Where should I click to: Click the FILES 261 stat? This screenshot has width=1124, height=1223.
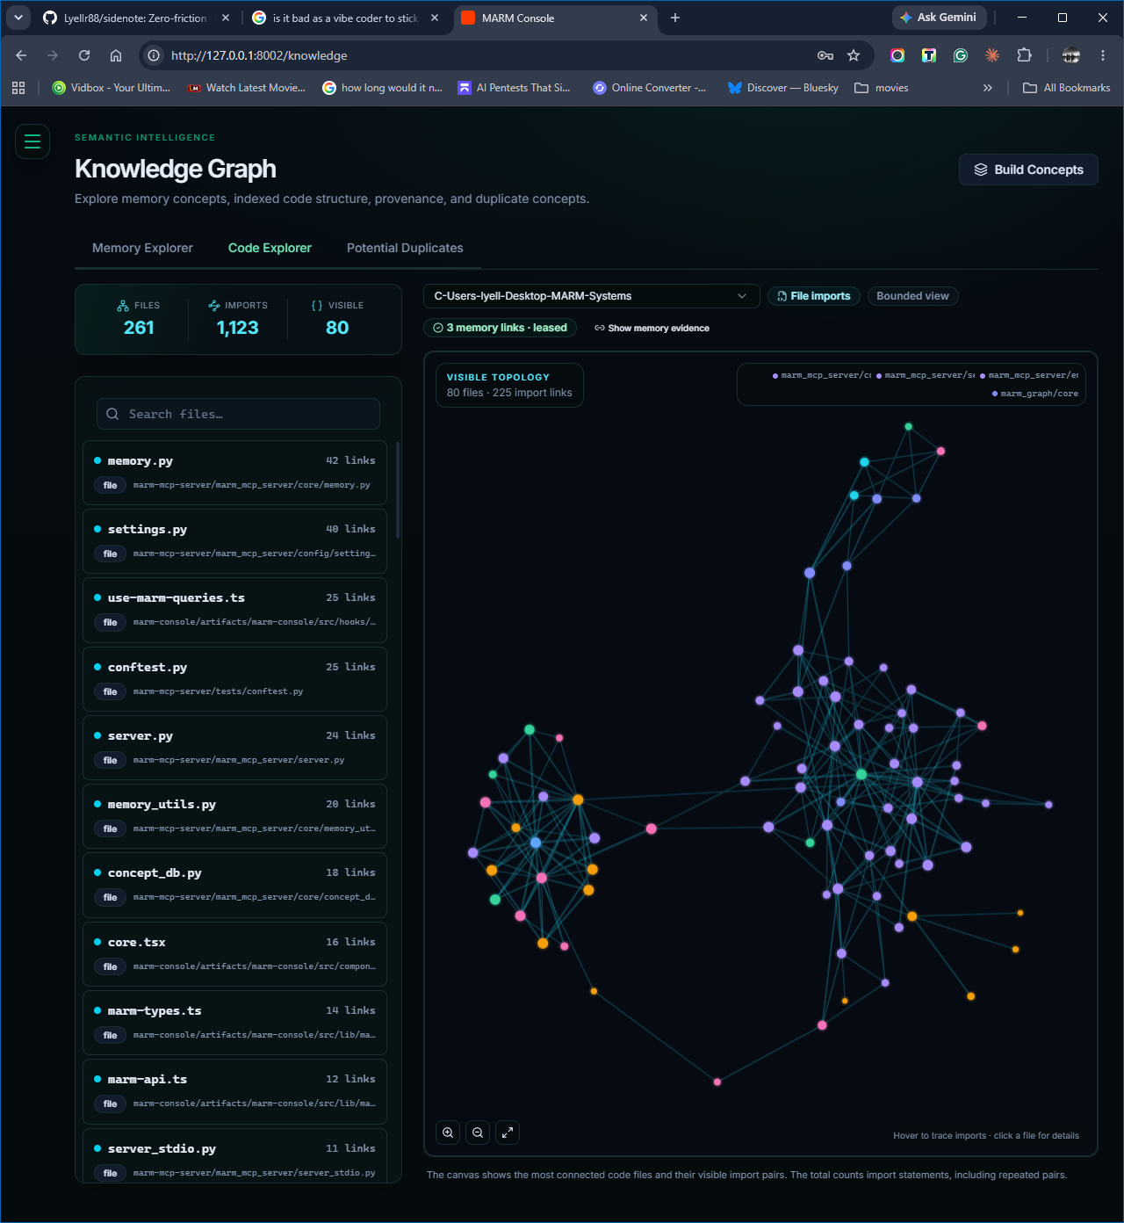tap(139, 319)
